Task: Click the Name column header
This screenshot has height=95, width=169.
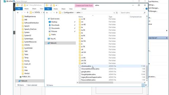Action: click(x=81, y=17)
